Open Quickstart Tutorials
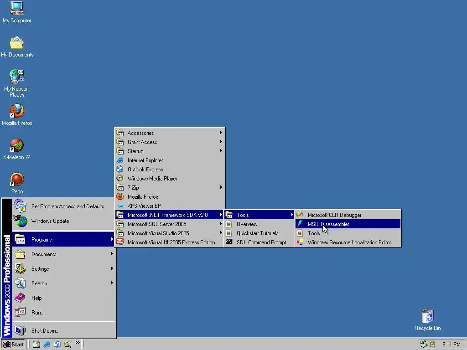The width and height of the screenshot is (467, 350). (259, 233)
